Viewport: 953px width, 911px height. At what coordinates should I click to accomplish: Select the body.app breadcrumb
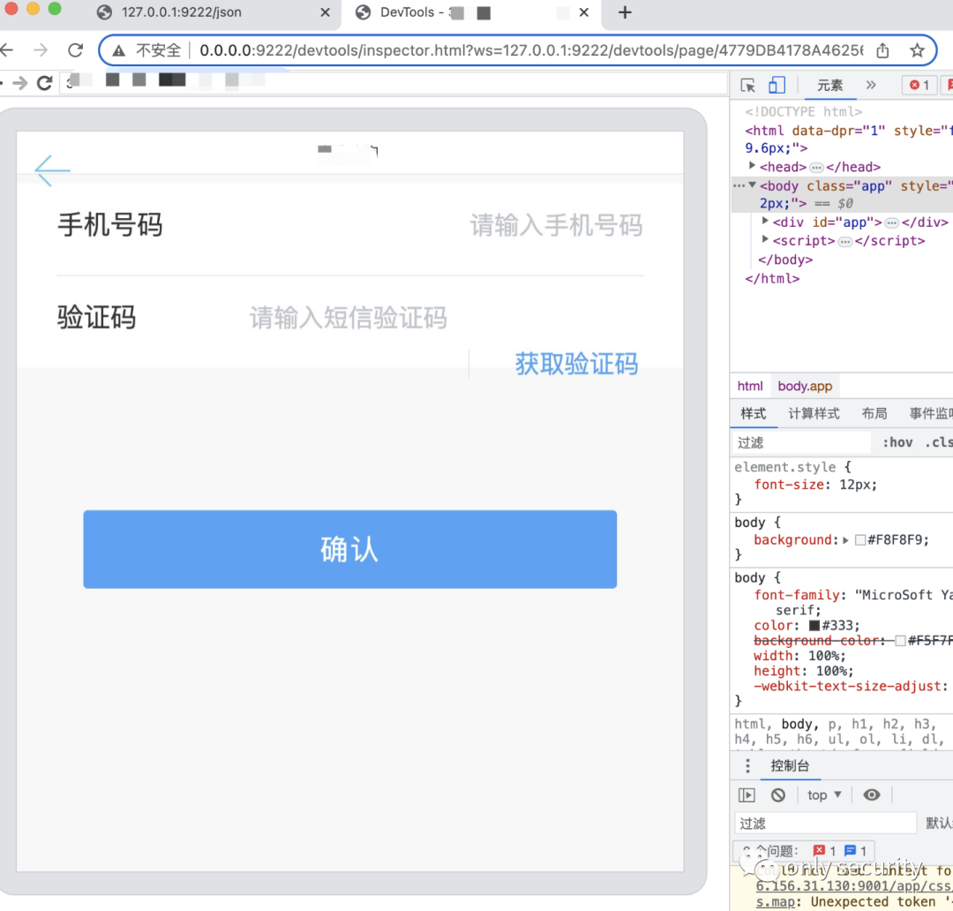coord(805,386)
